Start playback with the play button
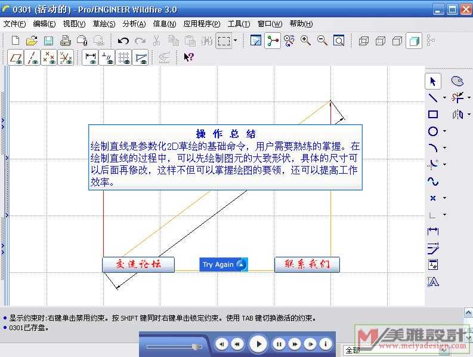Viewport: 473px width, 357px height. (x=258, y=344)
